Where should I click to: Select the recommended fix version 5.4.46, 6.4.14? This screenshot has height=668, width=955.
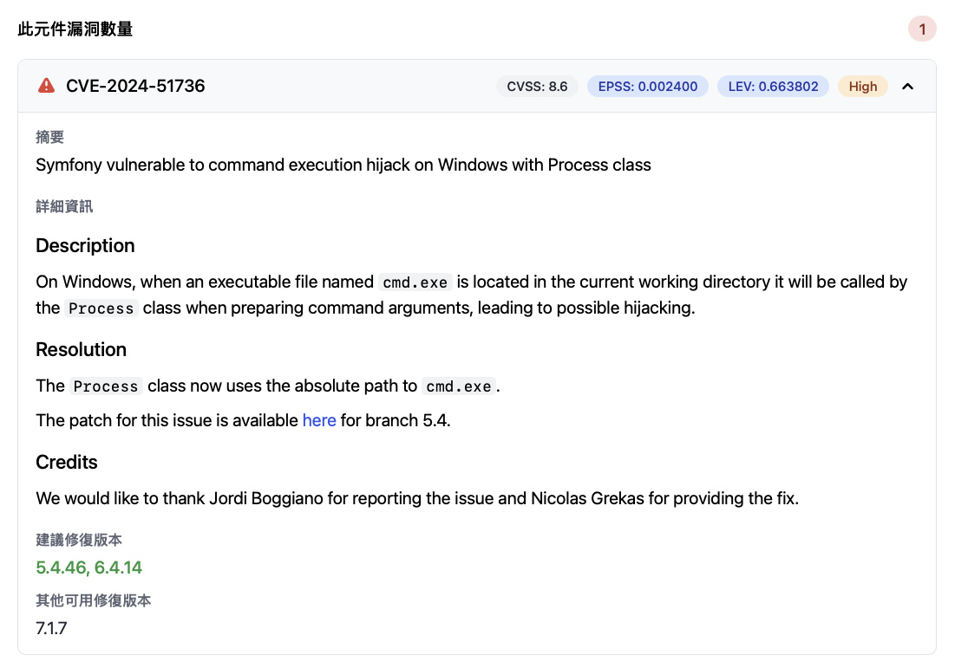click(88, 568)
